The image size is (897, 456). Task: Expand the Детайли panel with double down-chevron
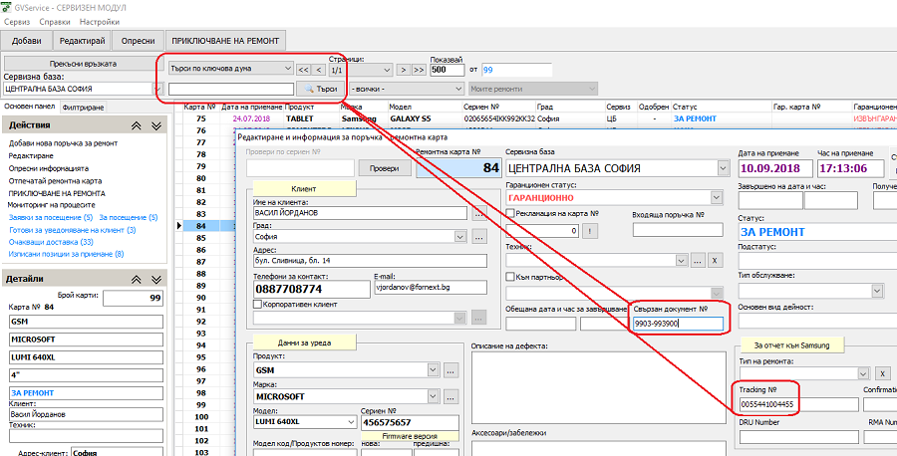coord(156,280)
